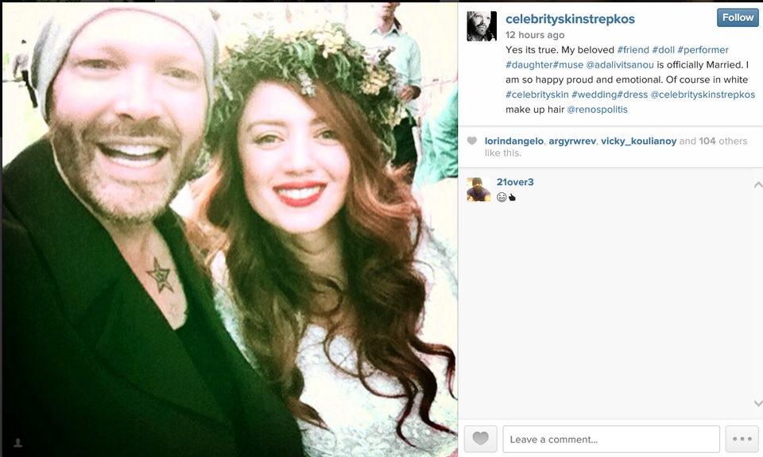Image resolution: width=763 pixels, height=457 pixels.
Task: Open vicky_koulianoy from the likes list
Action: (638, 141)
